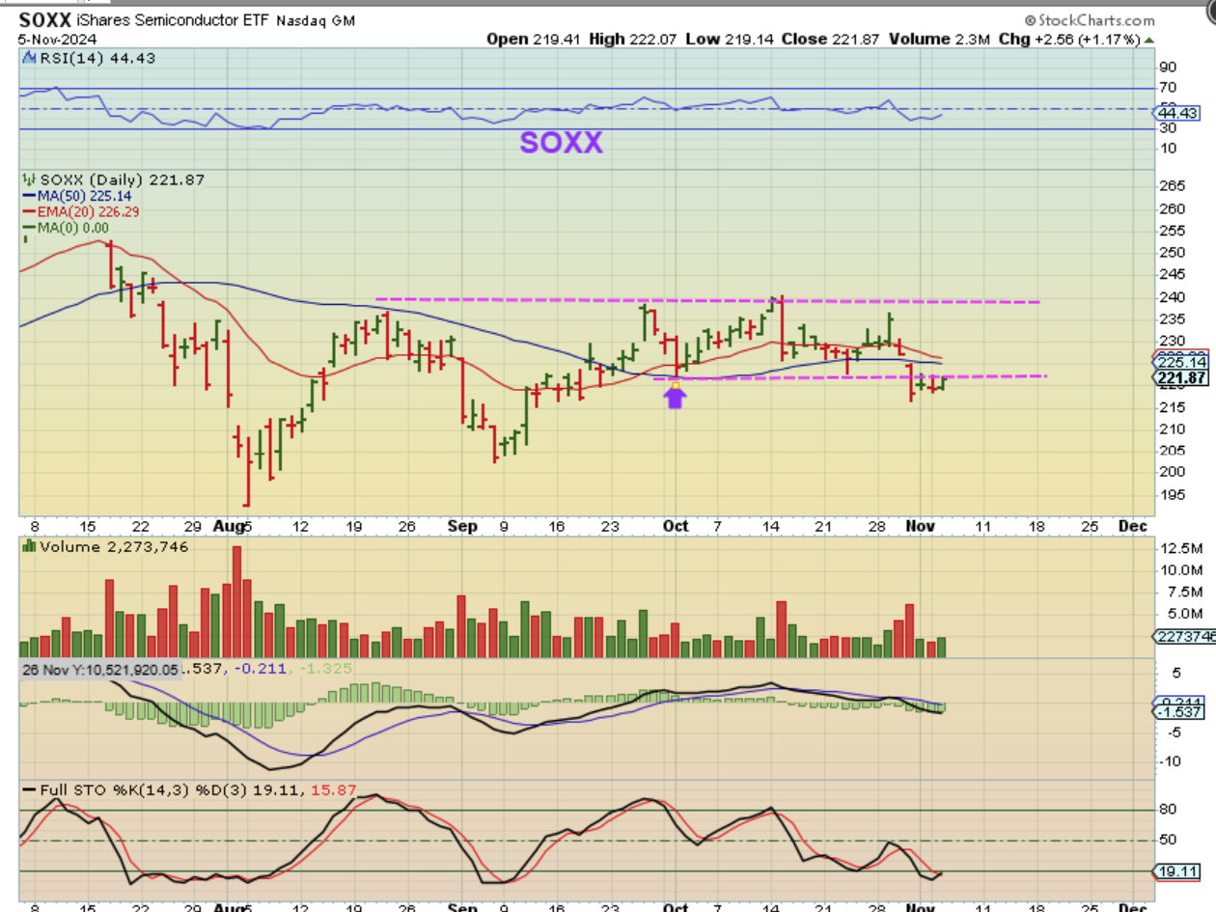Click the 195 price axis label

tap(1172, 495)
